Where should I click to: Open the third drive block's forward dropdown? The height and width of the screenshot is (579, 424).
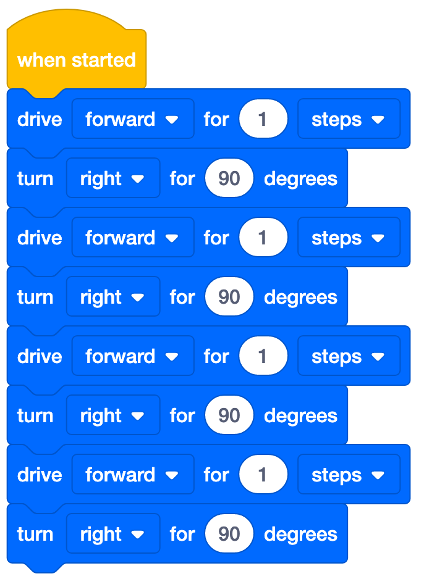click(132, 356)
